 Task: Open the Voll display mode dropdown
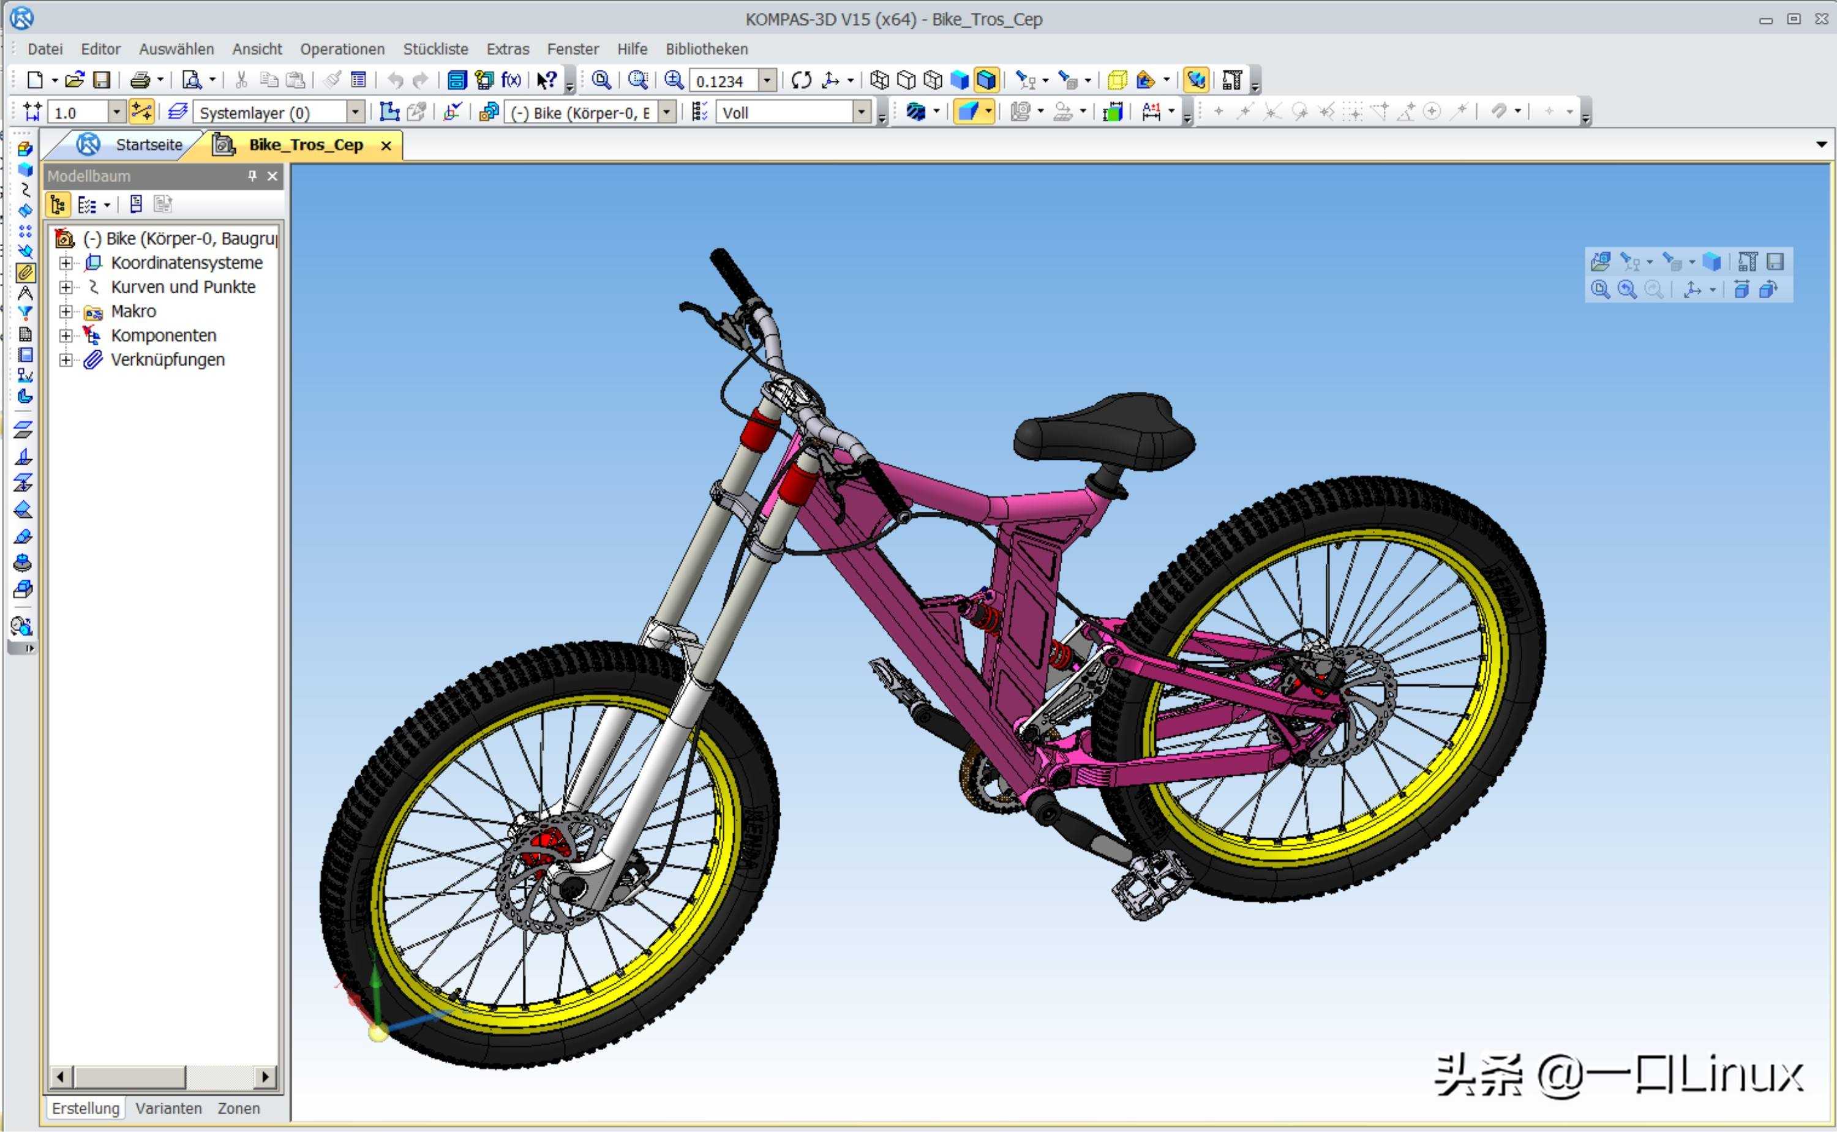click(x=865, y=113)
